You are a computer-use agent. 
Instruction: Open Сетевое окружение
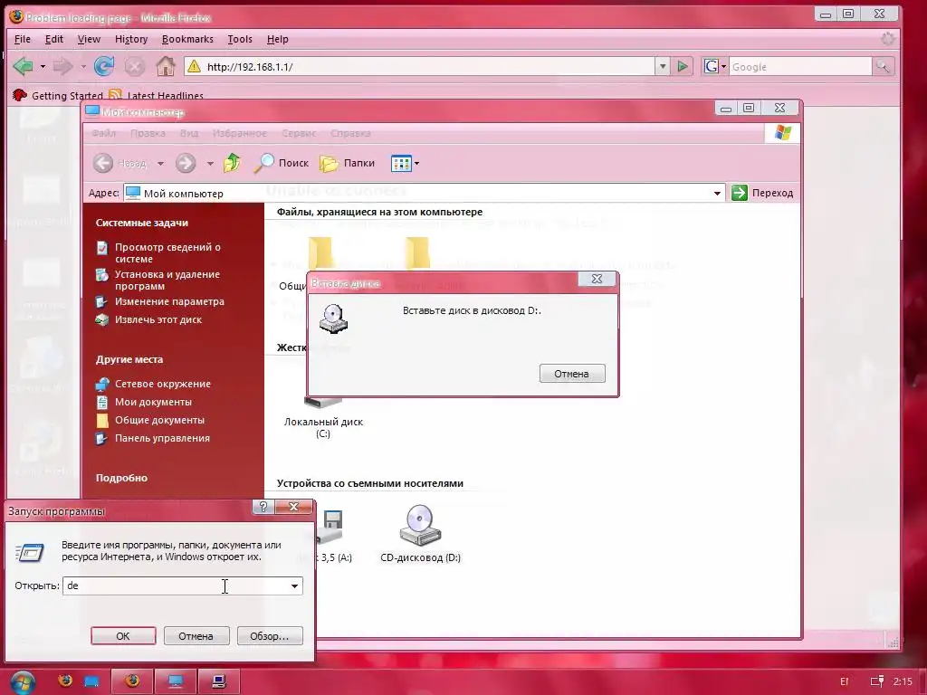click(163, 384)
